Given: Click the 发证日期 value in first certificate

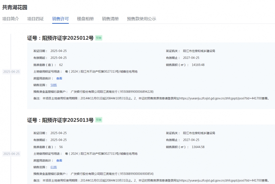Looking at the screenshot, I should pos(59,51).
